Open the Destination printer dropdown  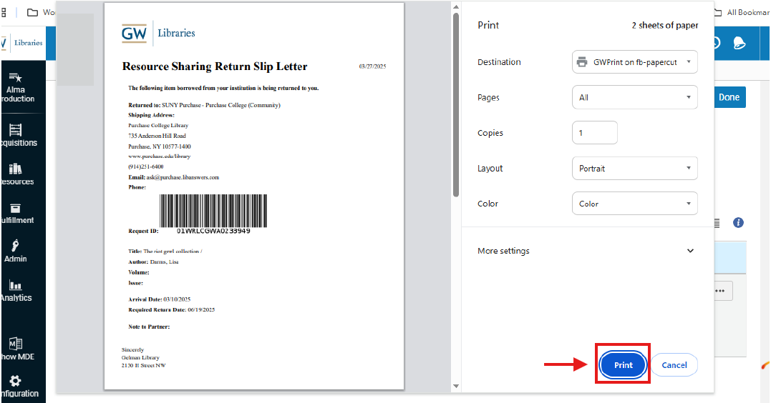[634, 62]
